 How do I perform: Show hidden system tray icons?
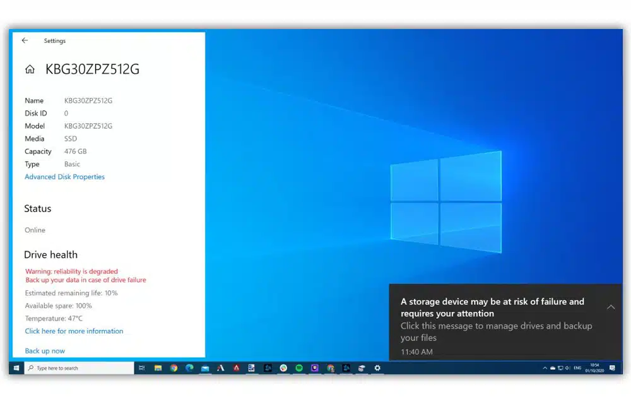(x=545, y=368)
